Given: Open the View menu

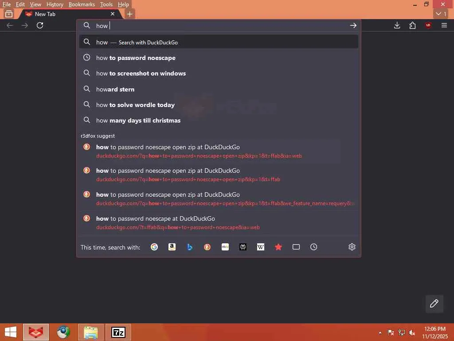Looking at the screenshot, I should (35, 4).
